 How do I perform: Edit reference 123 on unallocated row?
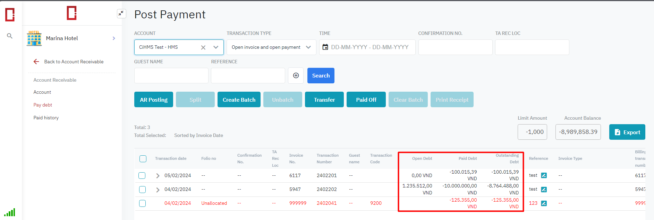point(544,203)
